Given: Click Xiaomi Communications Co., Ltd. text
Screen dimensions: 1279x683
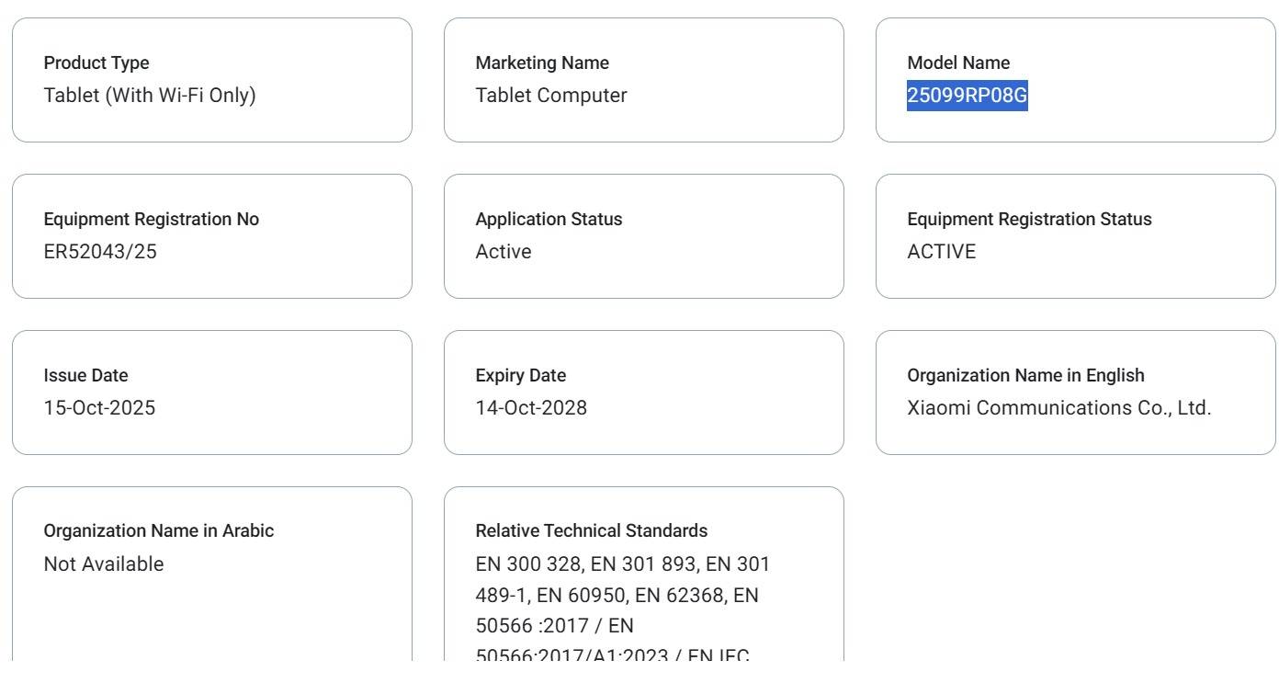Looking at the screenshot, I should pyautogui.click(x=1059, y=408).
